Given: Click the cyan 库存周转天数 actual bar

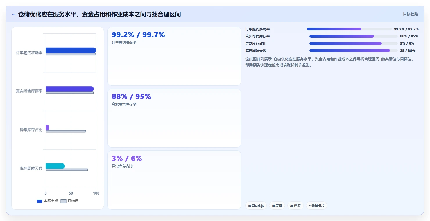Looking at the screenshot, I should point(55,166).
